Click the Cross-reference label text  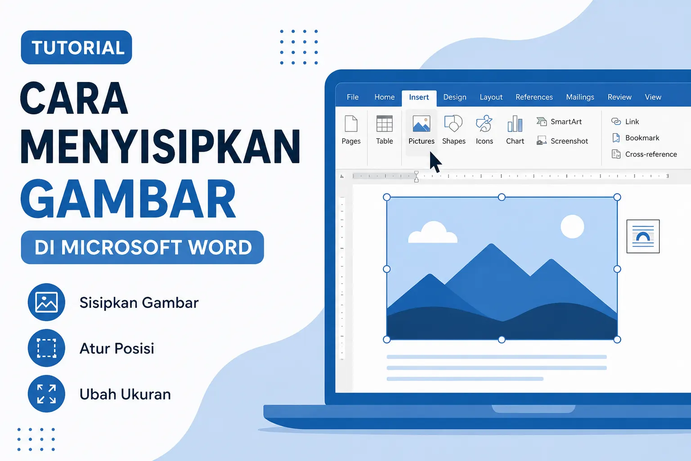click(651, 154)
